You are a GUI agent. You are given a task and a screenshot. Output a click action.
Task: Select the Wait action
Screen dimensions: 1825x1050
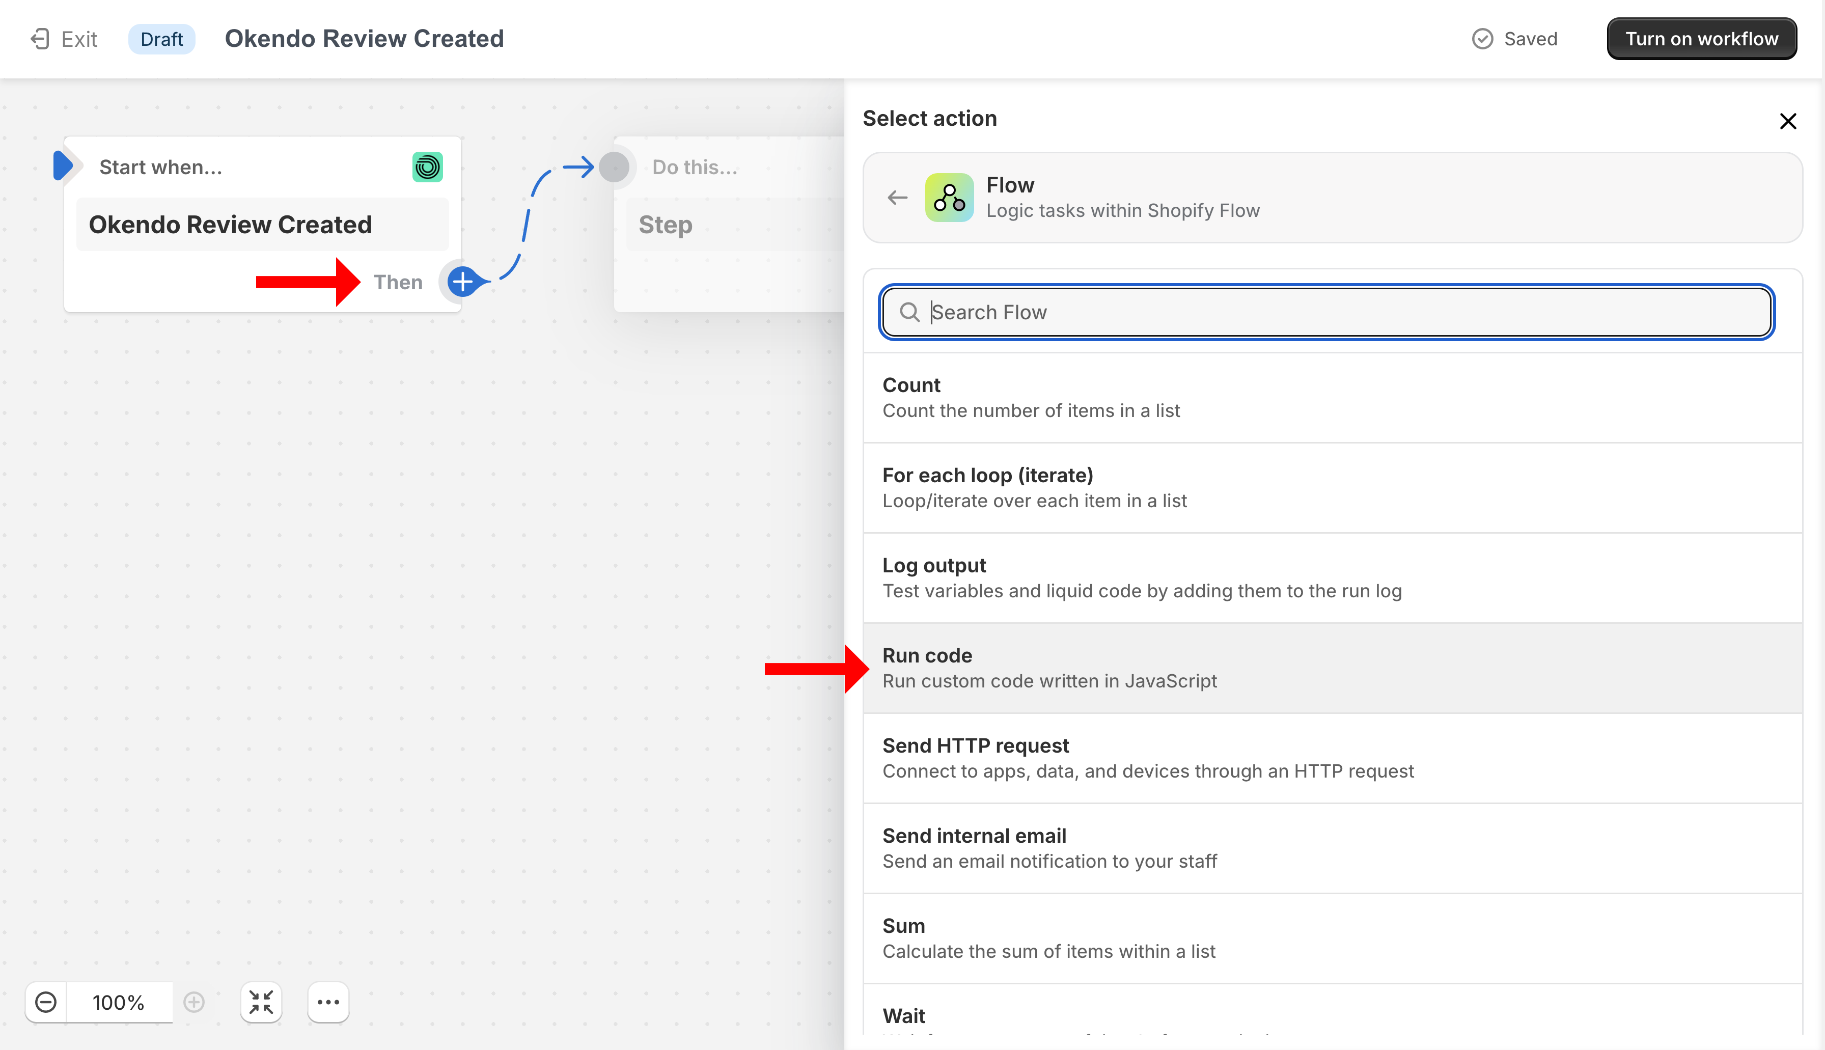[x=1333, y=1010]
